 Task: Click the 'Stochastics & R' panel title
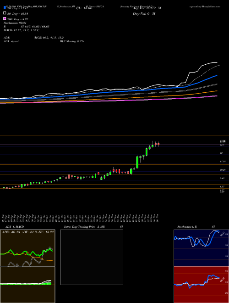click(187, 227)
